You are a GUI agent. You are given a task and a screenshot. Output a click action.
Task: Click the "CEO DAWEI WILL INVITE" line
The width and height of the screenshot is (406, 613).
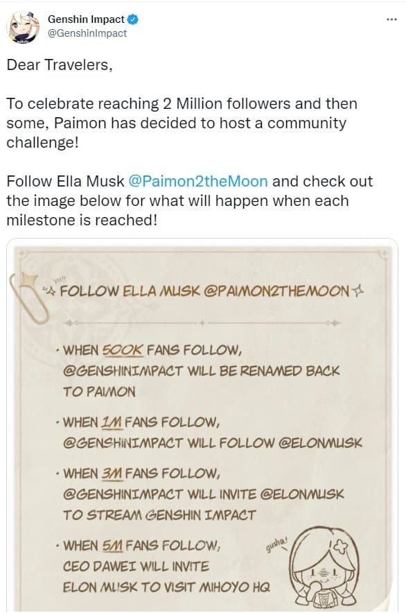coord(136,566)
